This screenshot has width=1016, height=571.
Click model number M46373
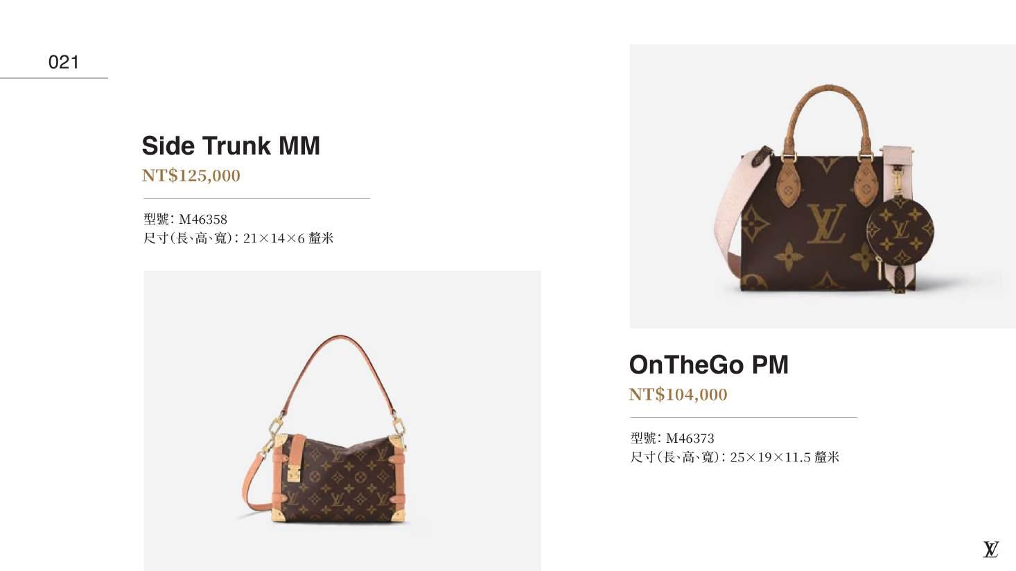point(690,438)
